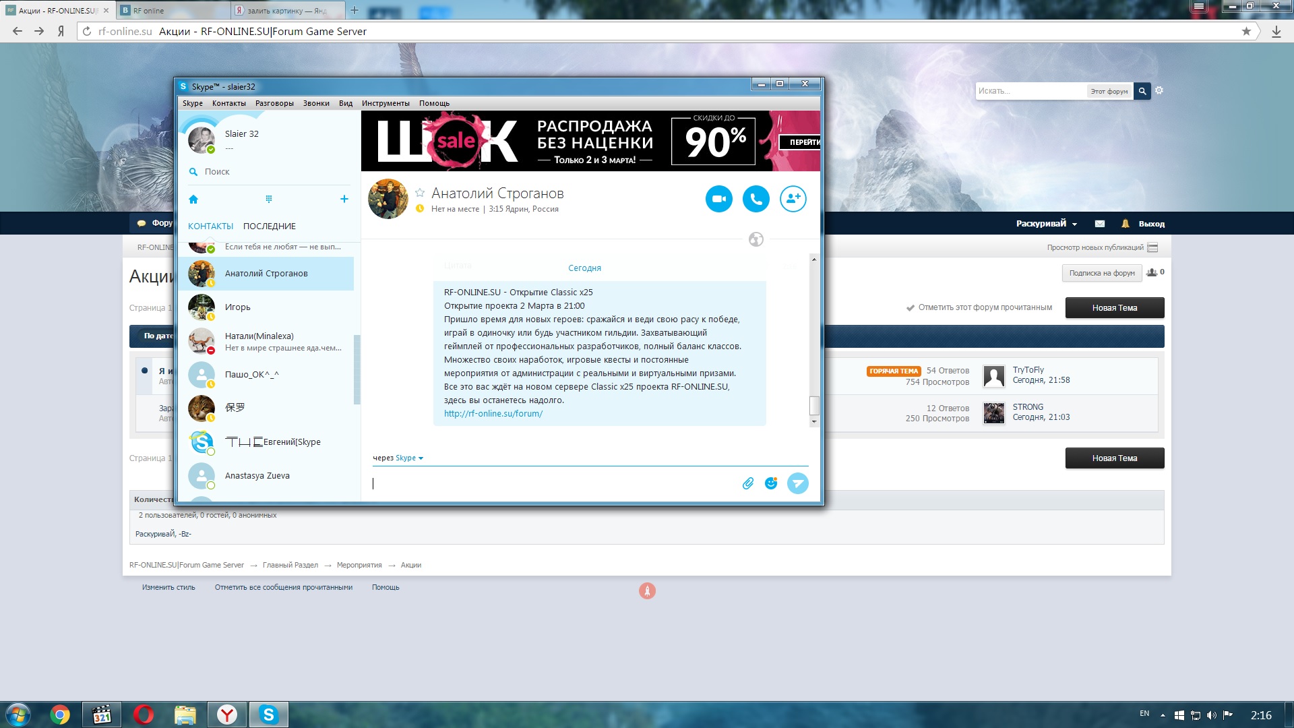This screenshot has width=1294, height=728.
Task: Open forum messages envelope icon
Action: 1100,224
